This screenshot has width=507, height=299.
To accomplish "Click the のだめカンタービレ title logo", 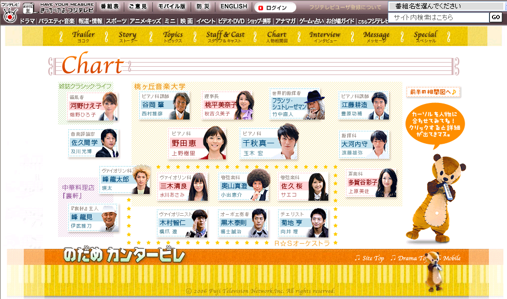I will [x=124, y=255].
